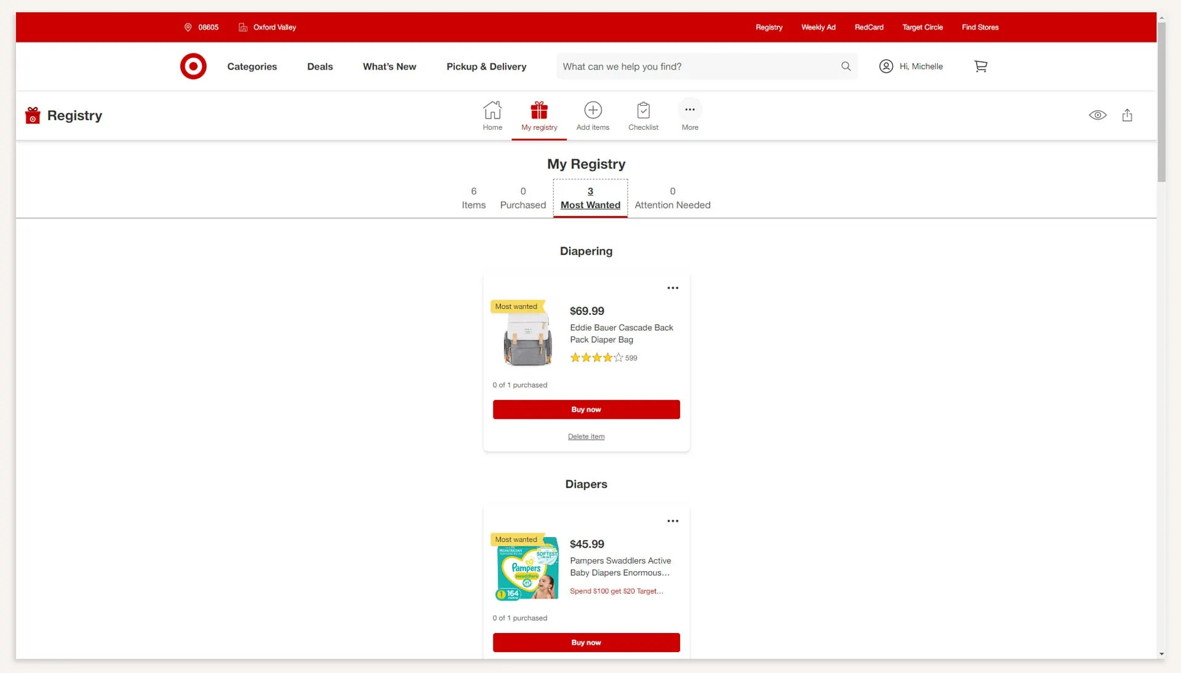This screenshot has height=673, width=1181.
Task: Open options menu for Eddie Bauer diaper bag
Action: (673, 288)
